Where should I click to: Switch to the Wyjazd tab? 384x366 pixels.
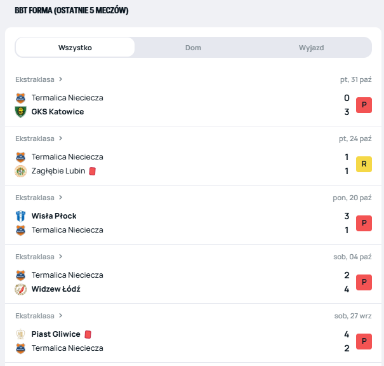coord(311,48)
